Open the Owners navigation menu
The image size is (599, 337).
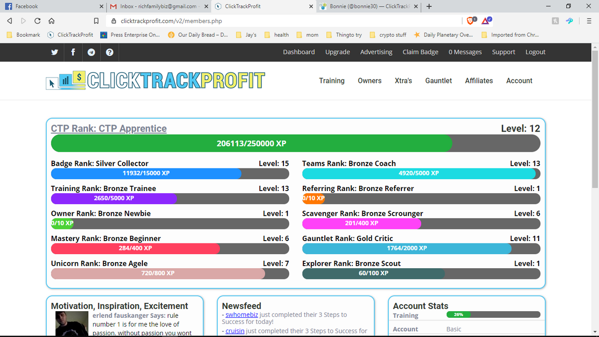click(x=370, y=81)
